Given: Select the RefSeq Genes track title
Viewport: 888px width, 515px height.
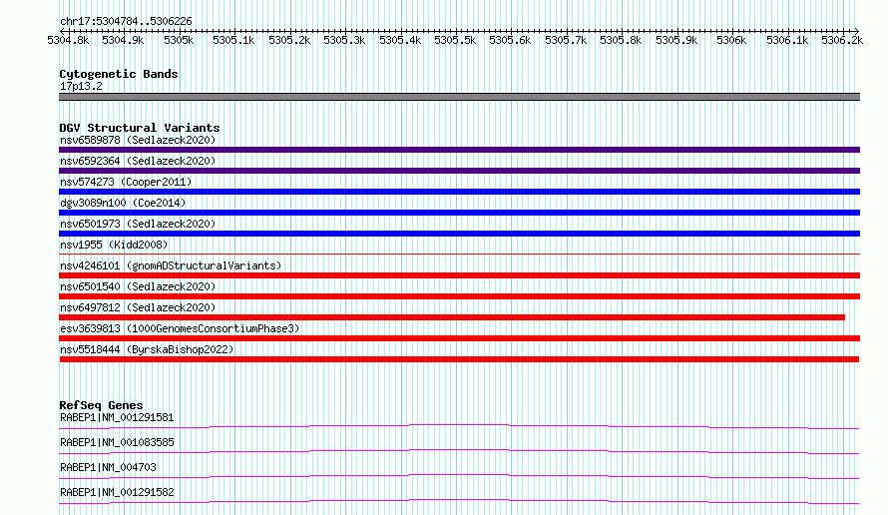Looking at the screenshot, I should click(101, 405).
